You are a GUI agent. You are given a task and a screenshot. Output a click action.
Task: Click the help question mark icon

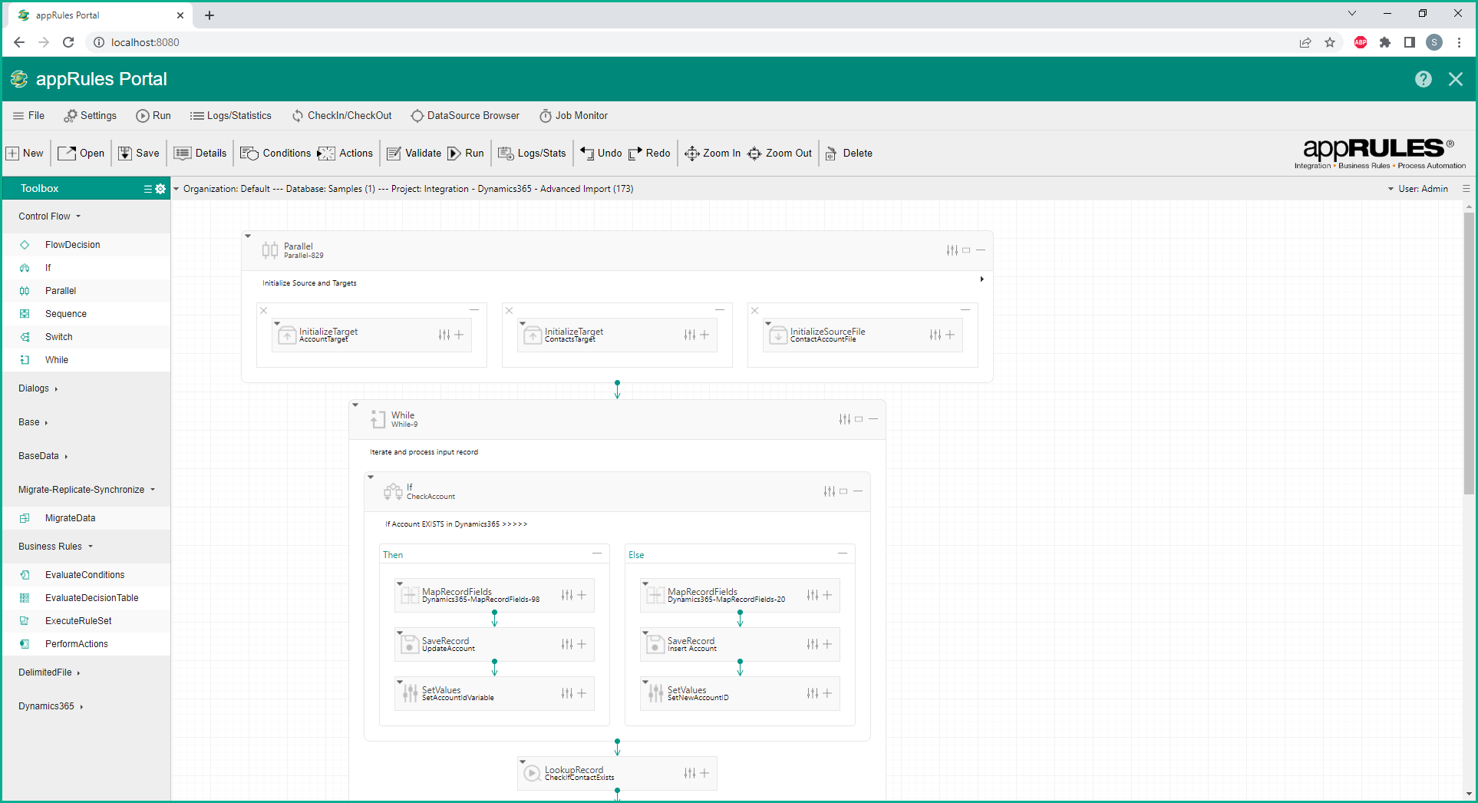pyautogui.click(x=1423, y=79)
